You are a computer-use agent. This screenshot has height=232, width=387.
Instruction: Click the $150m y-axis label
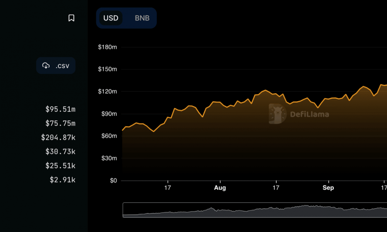(107, 69)
